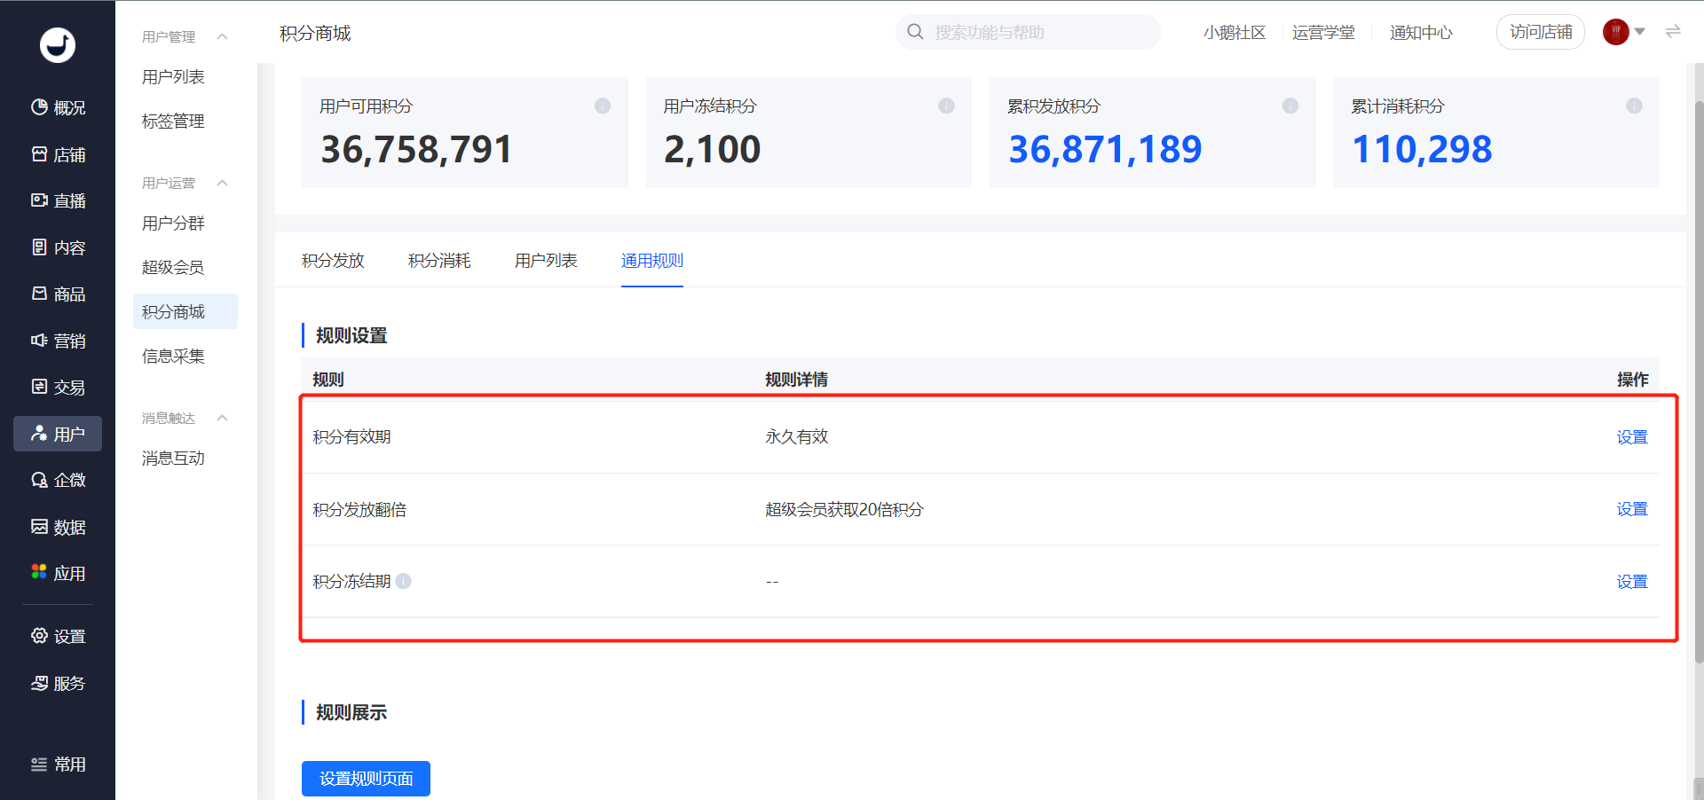Click the app logo at top left

58,45
